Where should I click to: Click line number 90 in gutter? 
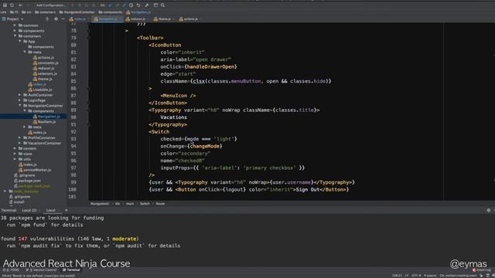(x=73, y=117)
